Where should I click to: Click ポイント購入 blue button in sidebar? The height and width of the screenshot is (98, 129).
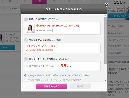pyautogui.click(x=118, y=16)
